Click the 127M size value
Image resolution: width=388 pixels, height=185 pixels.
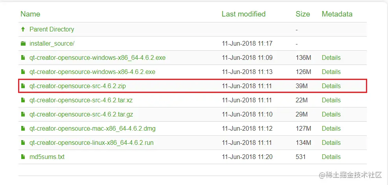[303, 129]
